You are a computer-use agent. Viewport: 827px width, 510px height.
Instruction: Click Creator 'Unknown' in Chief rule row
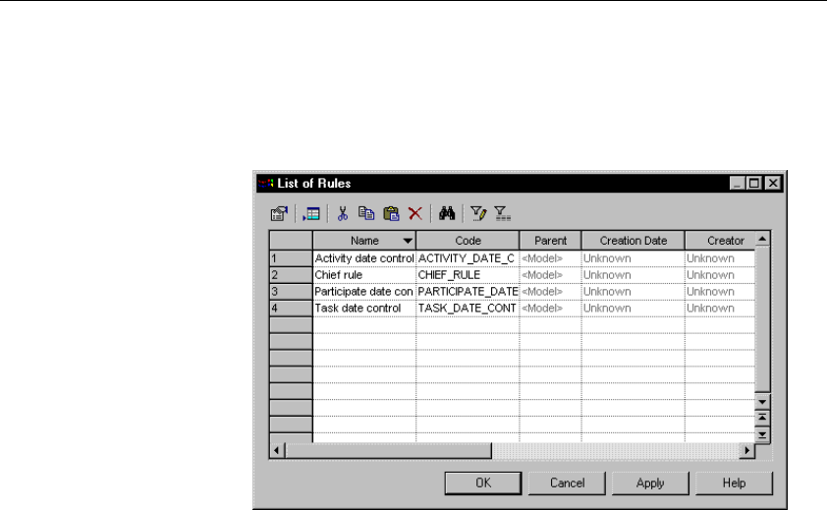tap(721, 275)
